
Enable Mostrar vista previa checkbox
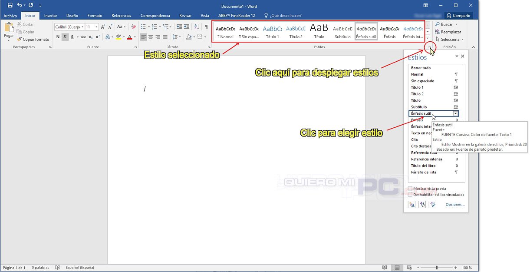point(411,189)
